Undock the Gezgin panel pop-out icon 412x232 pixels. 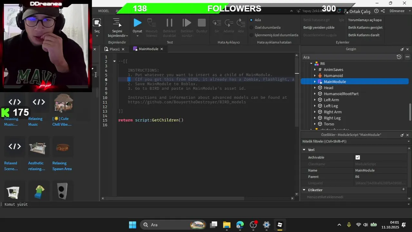click(x=402, y=49)
